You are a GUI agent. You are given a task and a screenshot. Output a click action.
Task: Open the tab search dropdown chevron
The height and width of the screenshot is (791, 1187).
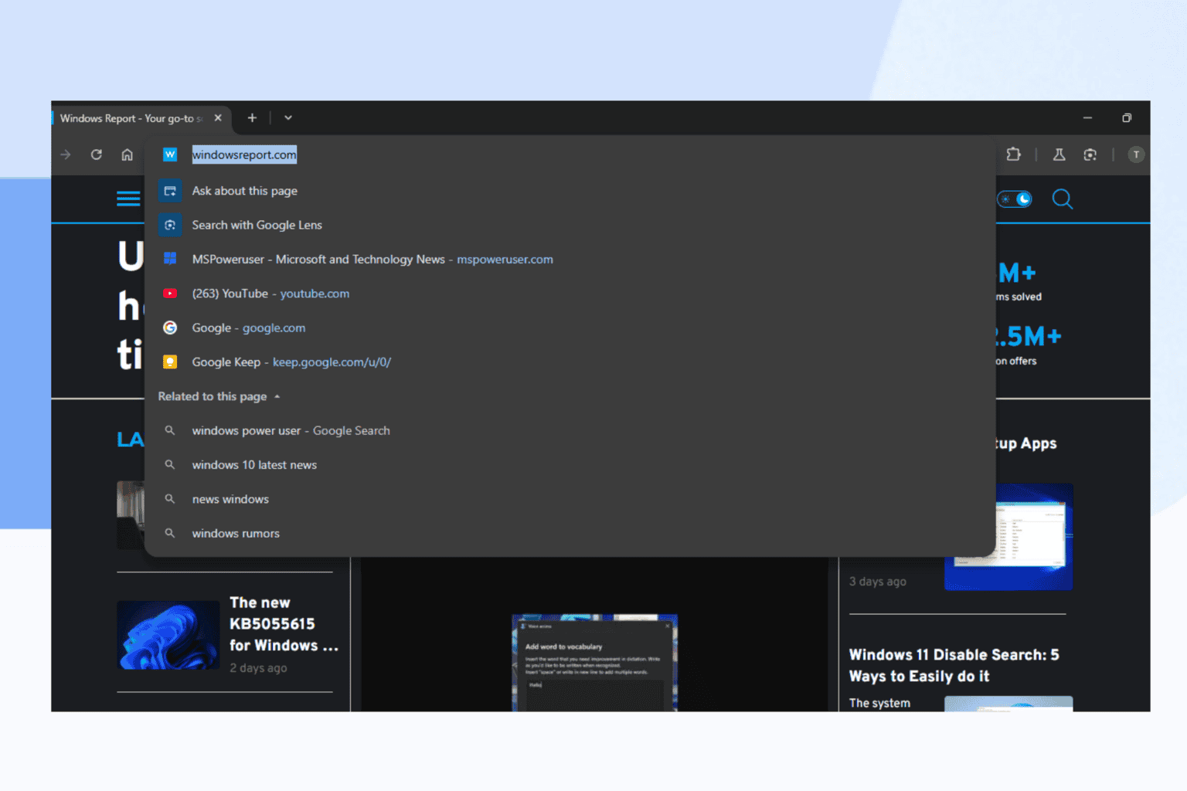[288, 118]
